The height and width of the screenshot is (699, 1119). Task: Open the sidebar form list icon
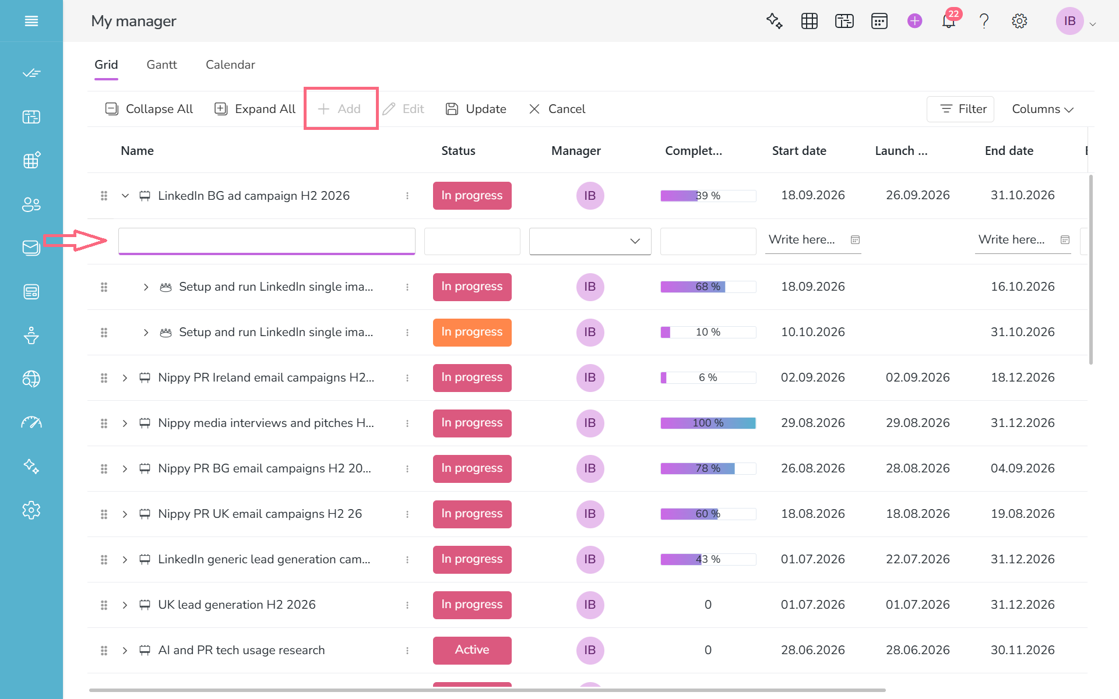point(31,291)
